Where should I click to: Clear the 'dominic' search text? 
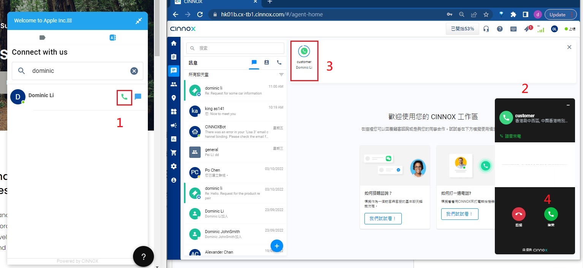(134, 71)
